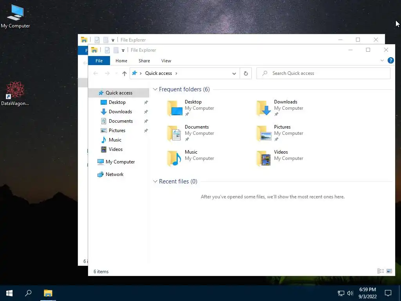Screen dimensions: 401x301
Task: Open Music in the navigation pane
Action: click(x=115, y=140)
